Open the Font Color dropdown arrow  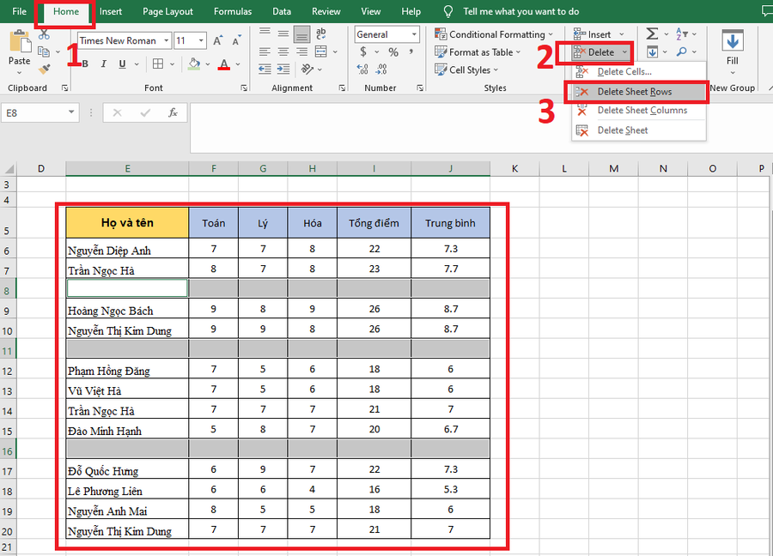(238, 64)
